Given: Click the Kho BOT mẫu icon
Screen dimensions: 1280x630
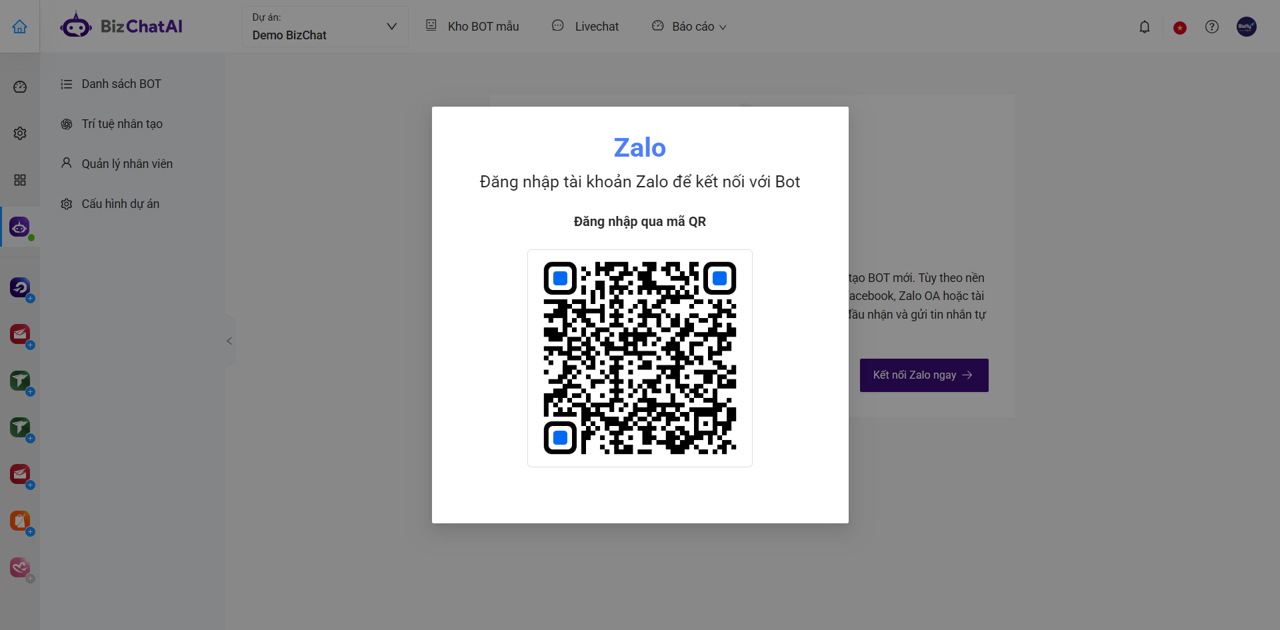Looking at the screenshot, I should point(431,25).
